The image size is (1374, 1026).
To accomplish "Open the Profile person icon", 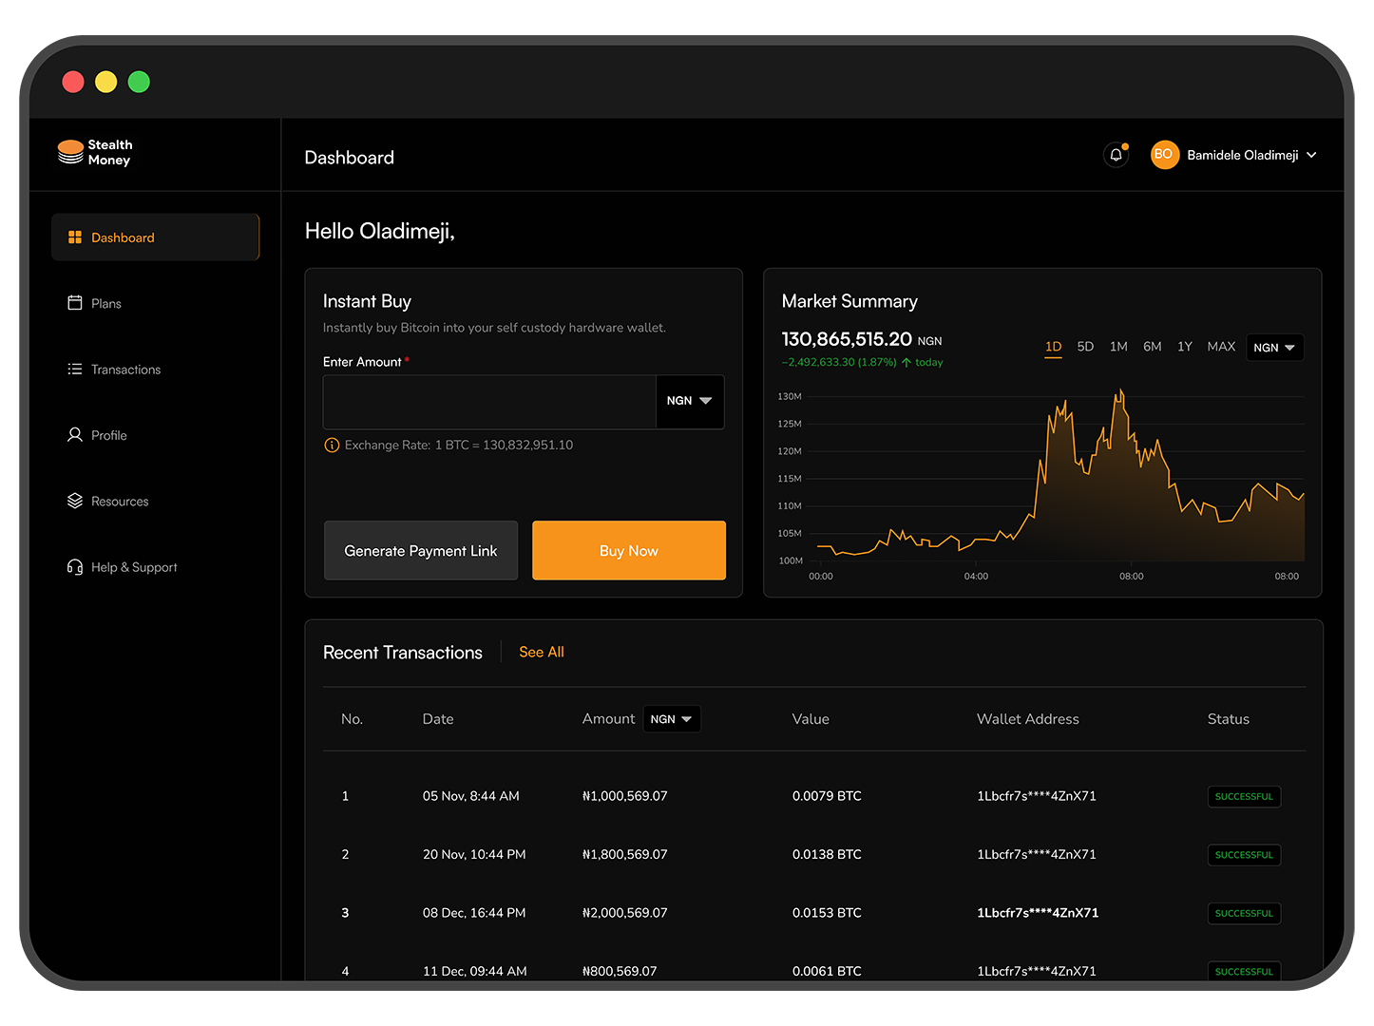I will point(75,434).
